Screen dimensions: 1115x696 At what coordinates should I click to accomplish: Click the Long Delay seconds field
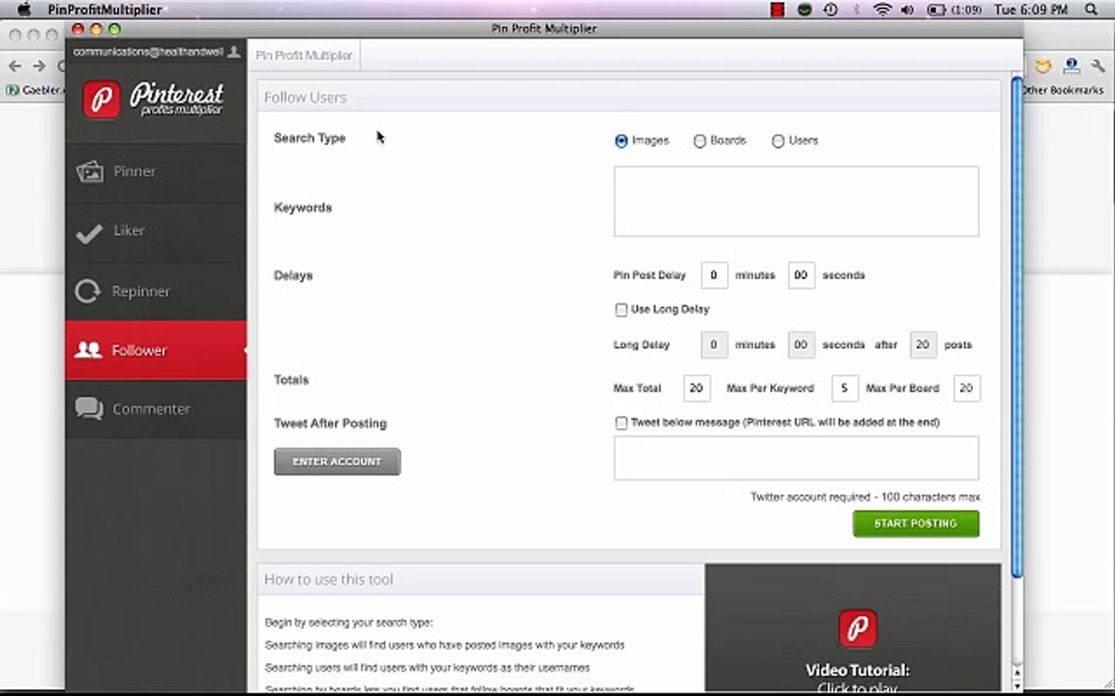(800, 345)
